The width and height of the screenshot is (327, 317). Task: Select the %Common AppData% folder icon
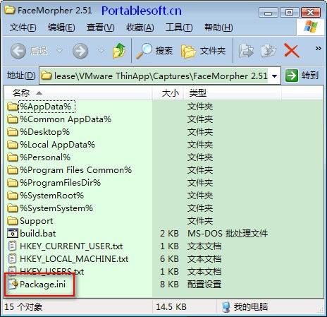click(13, 119)
